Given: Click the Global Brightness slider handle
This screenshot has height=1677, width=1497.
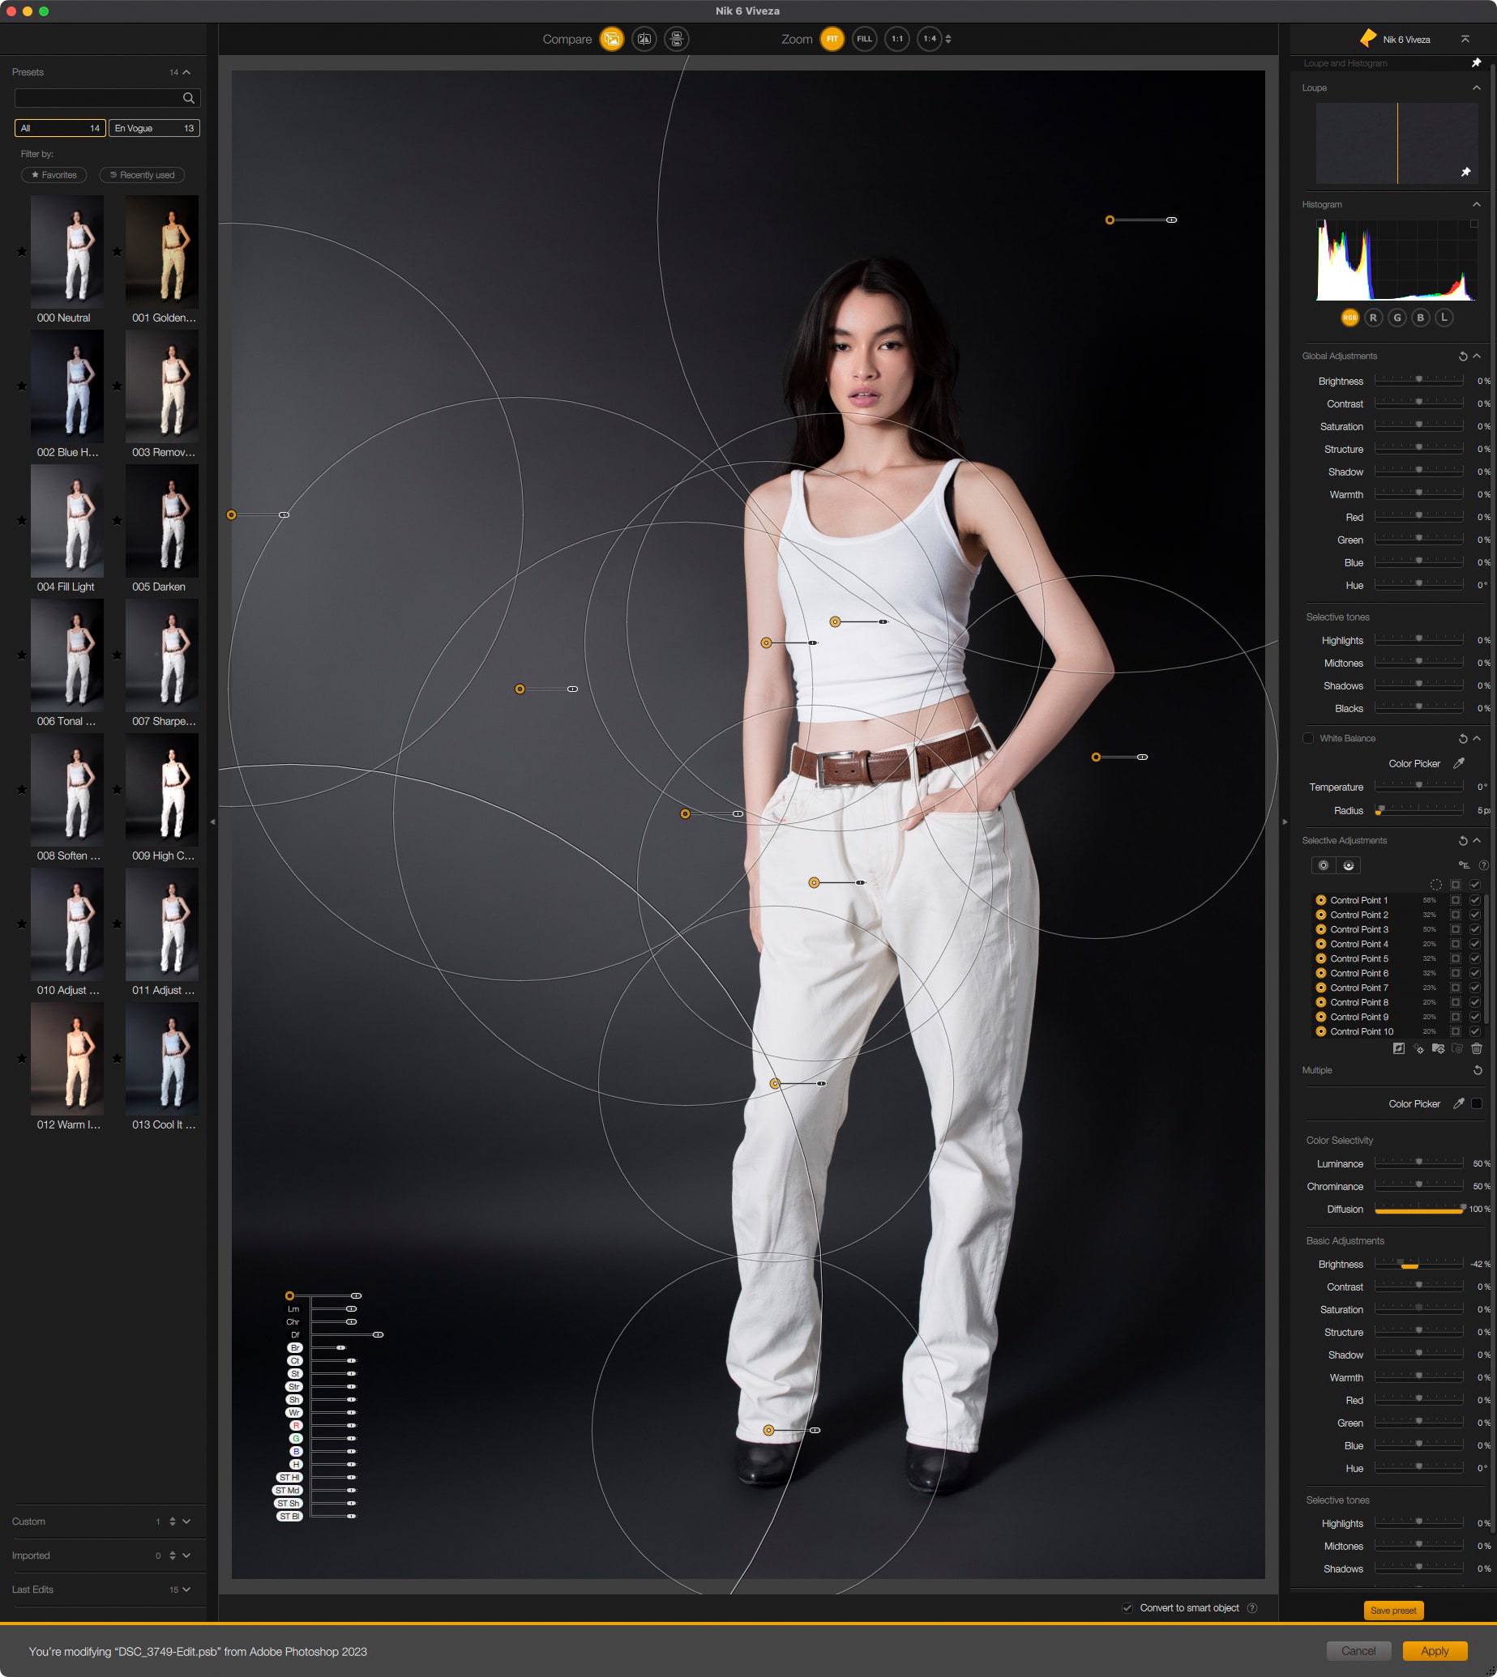Looking at the screenshot, I should click(1419, 380).
